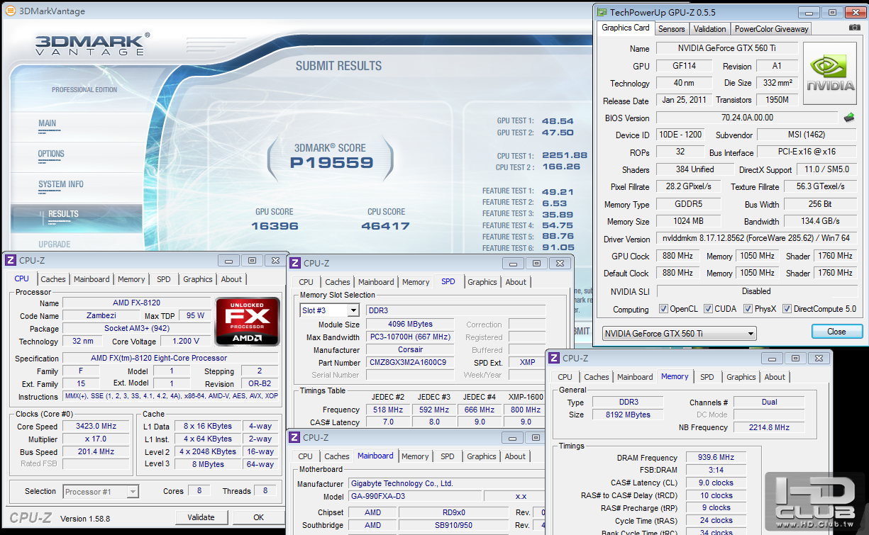Open the GPU selection dropdown in GPU-Z
Image resolution: width=869 pixels, height=535 pixels.
(x=679, y=333)
